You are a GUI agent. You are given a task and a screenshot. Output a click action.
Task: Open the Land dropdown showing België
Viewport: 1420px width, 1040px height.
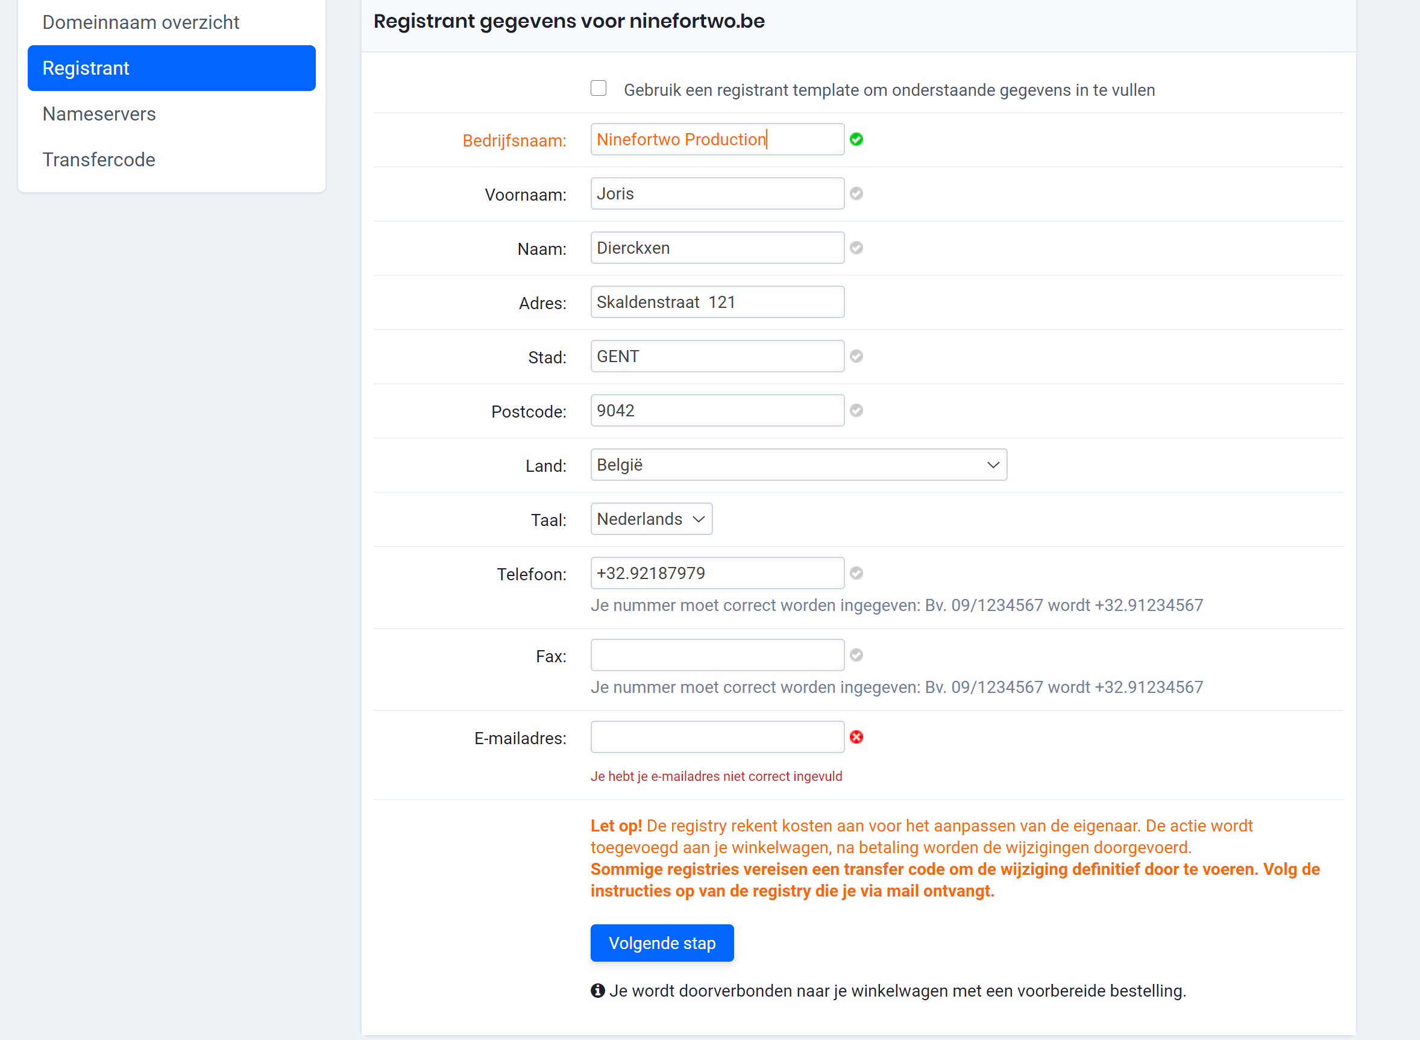(799, 465)
